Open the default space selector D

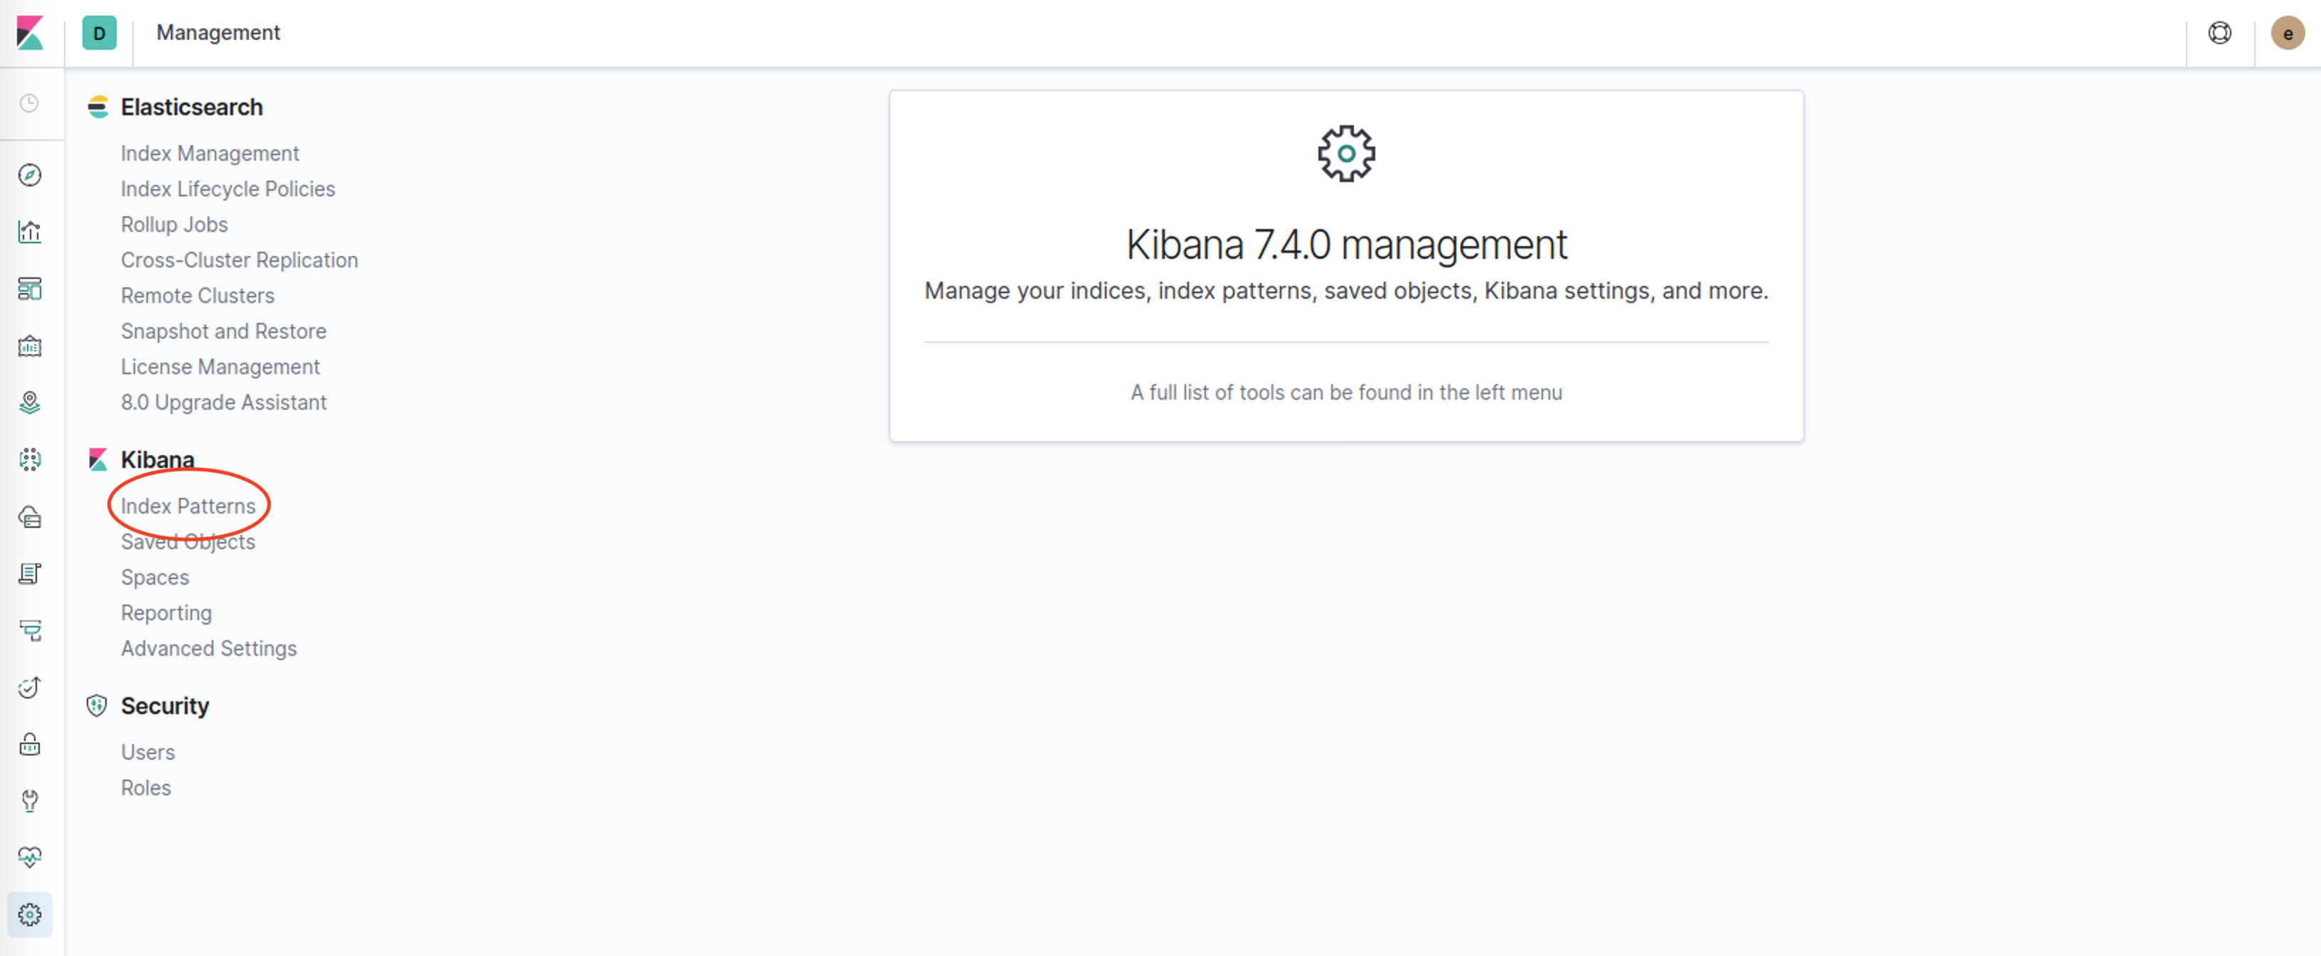(x=99, y=33)
